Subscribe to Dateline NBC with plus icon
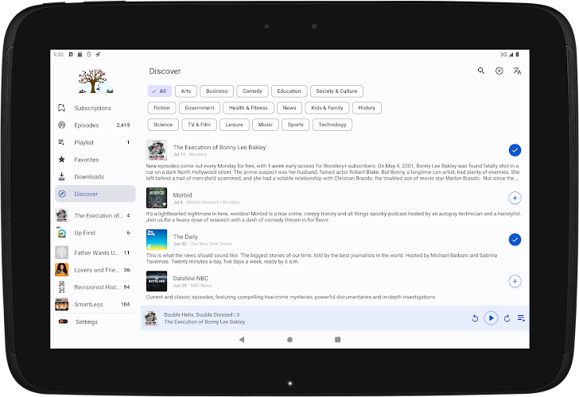 (x=515, y=281)
